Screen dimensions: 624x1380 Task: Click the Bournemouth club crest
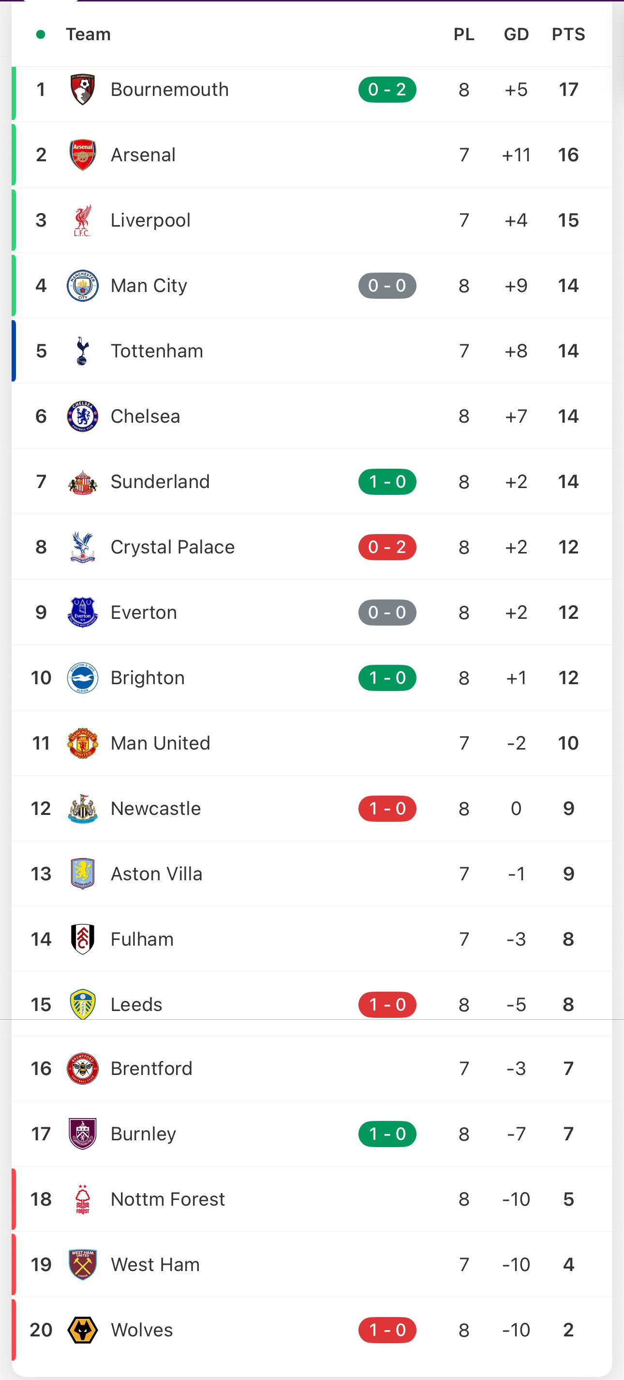pos(82,90)
